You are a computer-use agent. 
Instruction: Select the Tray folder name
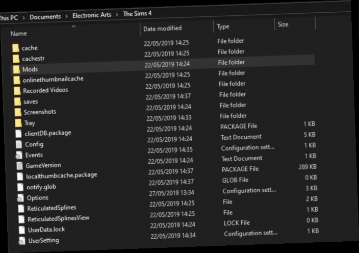coord(30,123)
